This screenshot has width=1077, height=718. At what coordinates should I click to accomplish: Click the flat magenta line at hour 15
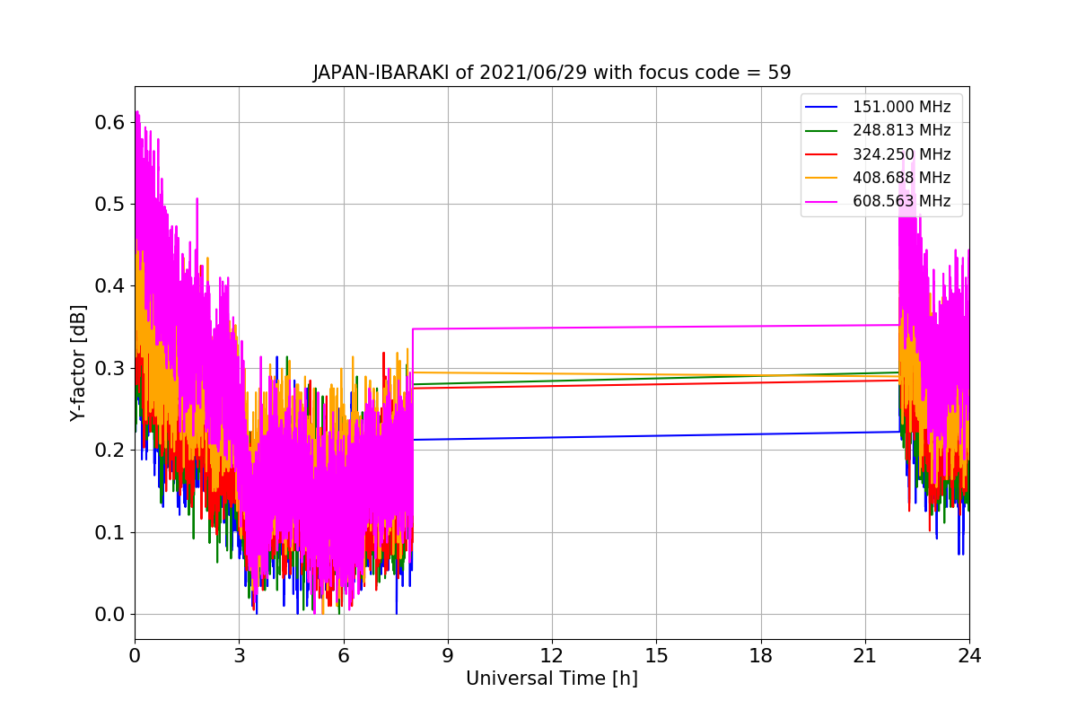point(656,327)
